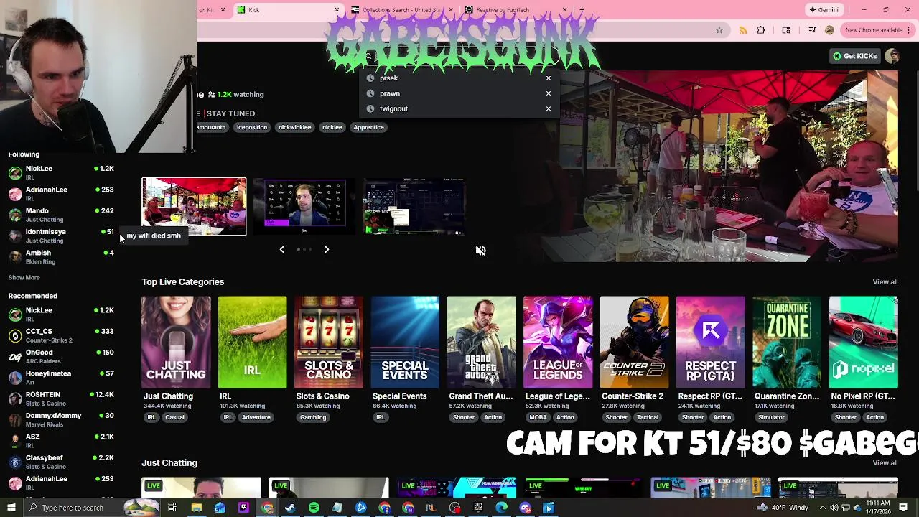The image size is (919, 517).
Task: Click the Apprentice tag
Action: tap(368, 127)
